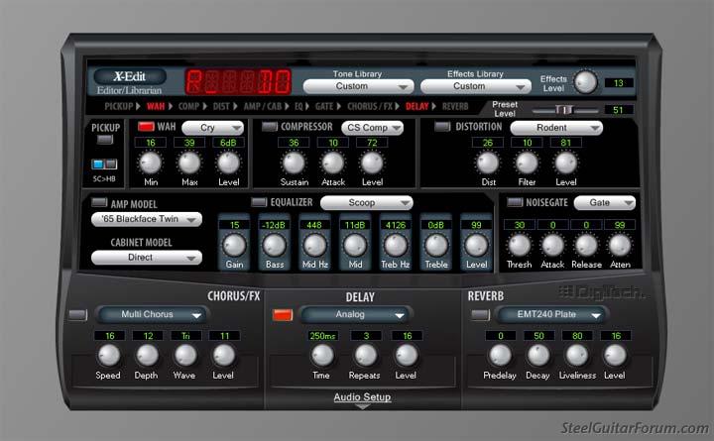Toggle the Pickup on/off button
Image resolution: width=714 pixels, height=441 pixels.
105,140
